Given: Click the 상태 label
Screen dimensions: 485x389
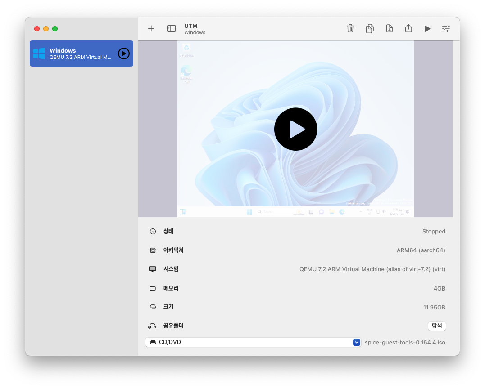Looking at the screenshot, I should (x=168, y=231).
